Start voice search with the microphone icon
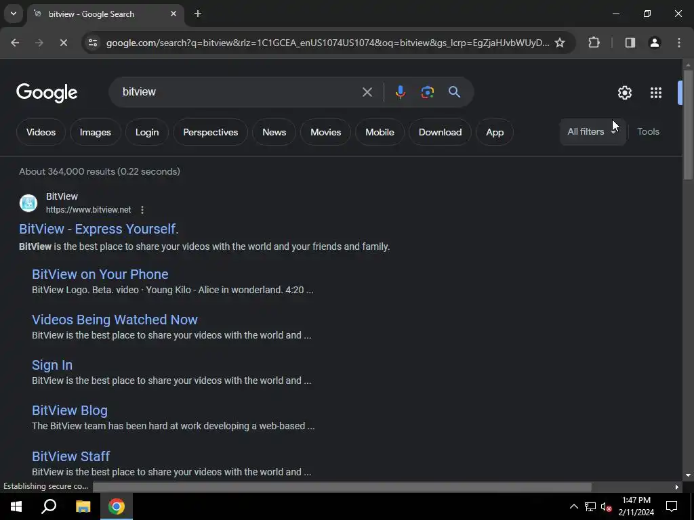This screenshot has height=520, width=694. click(400, 92)
